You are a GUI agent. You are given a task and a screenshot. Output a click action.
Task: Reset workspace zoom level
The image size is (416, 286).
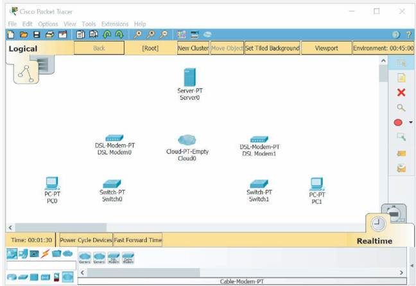(151, 35)
